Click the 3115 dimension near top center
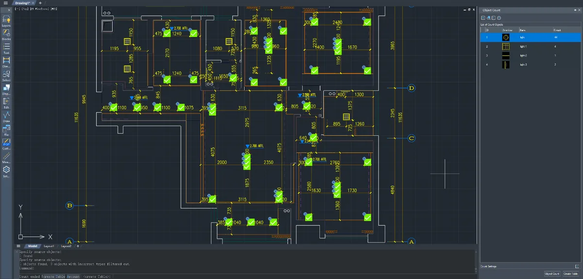 click(x=241, y=107)
